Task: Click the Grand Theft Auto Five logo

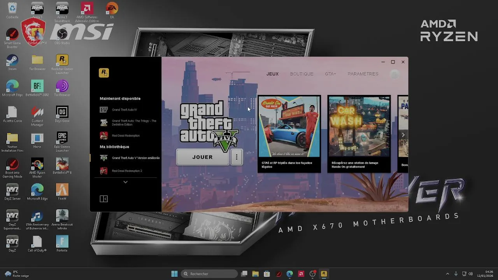Action: (x=209, y=126)
